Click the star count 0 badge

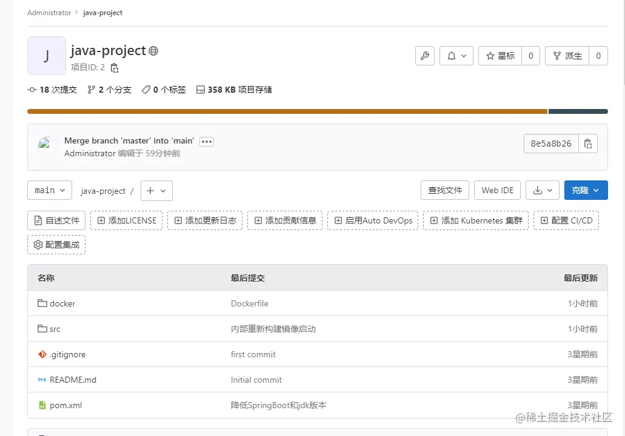[530, 56]
